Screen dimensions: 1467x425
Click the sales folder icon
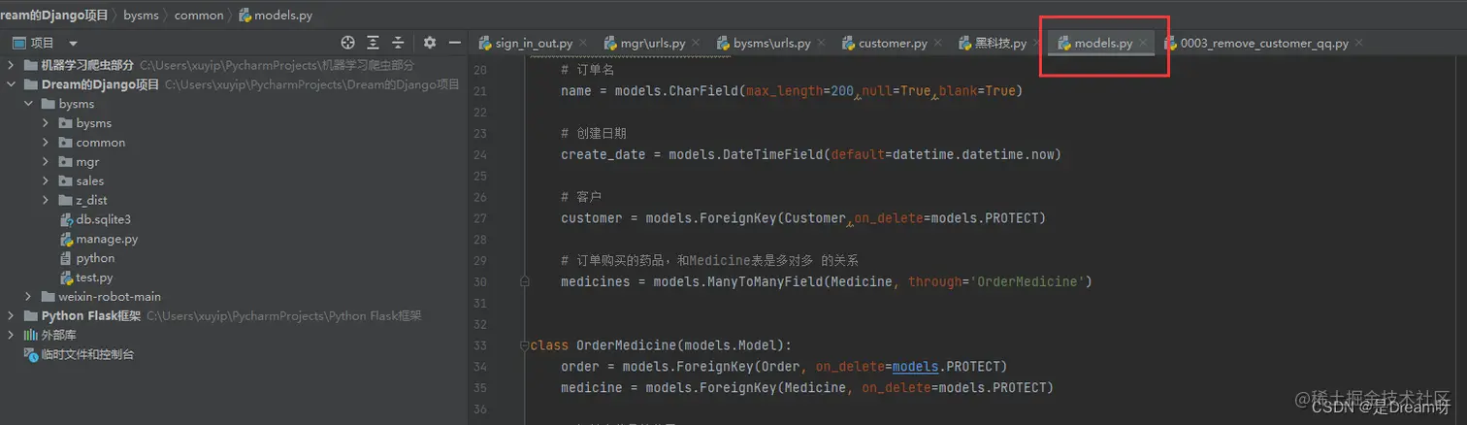pos(66,181)
